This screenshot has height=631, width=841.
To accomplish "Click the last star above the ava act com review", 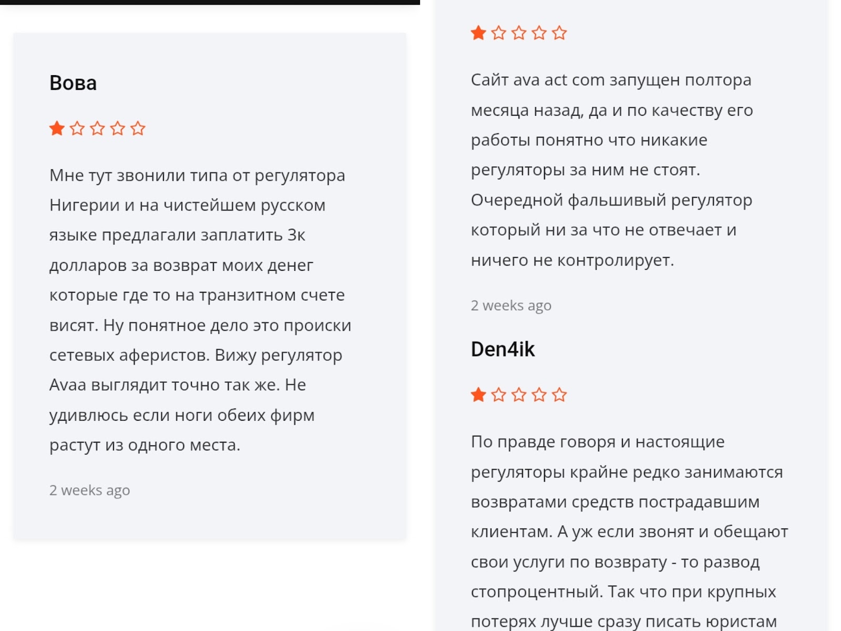I will (x=559, y=33).
